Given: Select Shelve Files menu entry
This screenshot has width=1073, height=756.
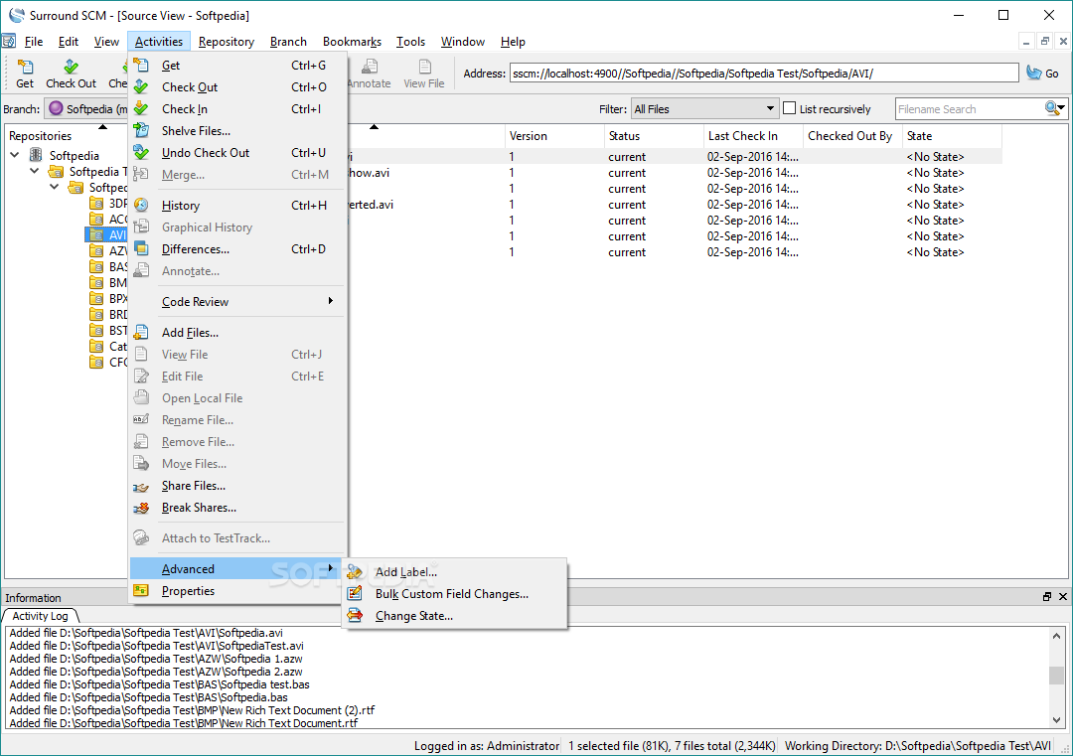Looking at the screenshot, I should point(237,131).
